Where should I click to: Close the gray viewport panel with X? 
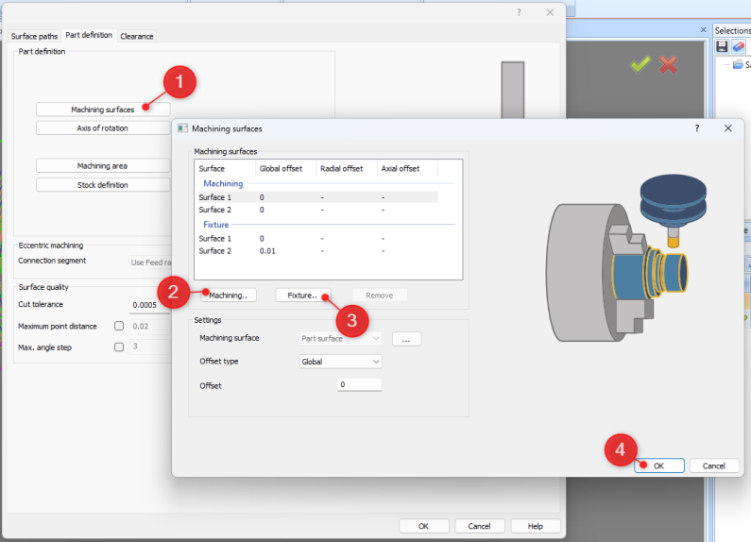(702, 30)
